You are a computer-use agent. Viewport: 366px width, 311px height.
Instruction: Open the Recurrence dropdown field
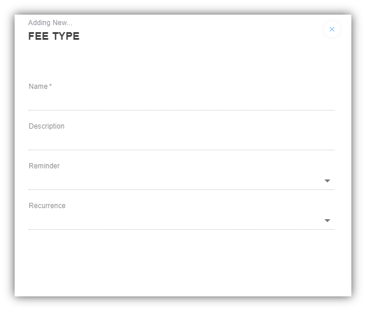pos(175,221)
